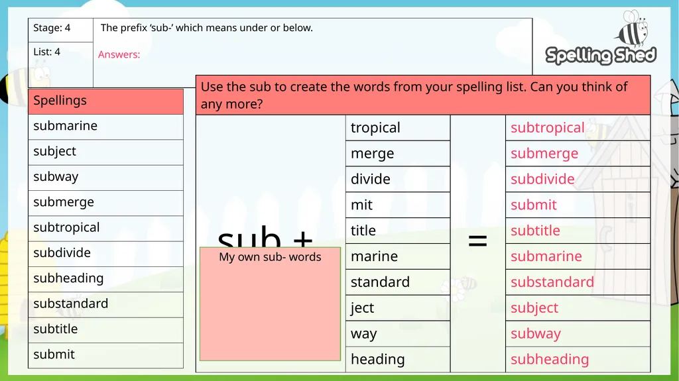Select 'submerge' in the Spellings list
Screen dimensions: 679x381
coord(105,203)
